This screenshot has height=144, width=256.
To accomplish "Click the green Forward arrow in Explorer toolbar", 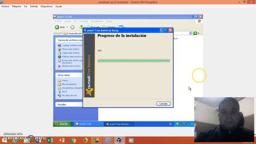I will tap(72, 27).
